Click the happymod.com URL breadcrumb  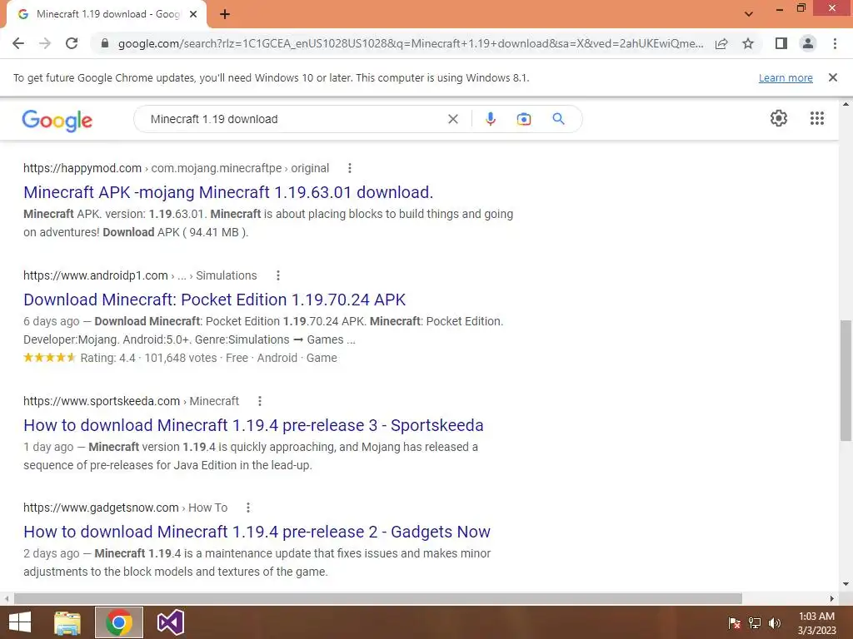177,168
